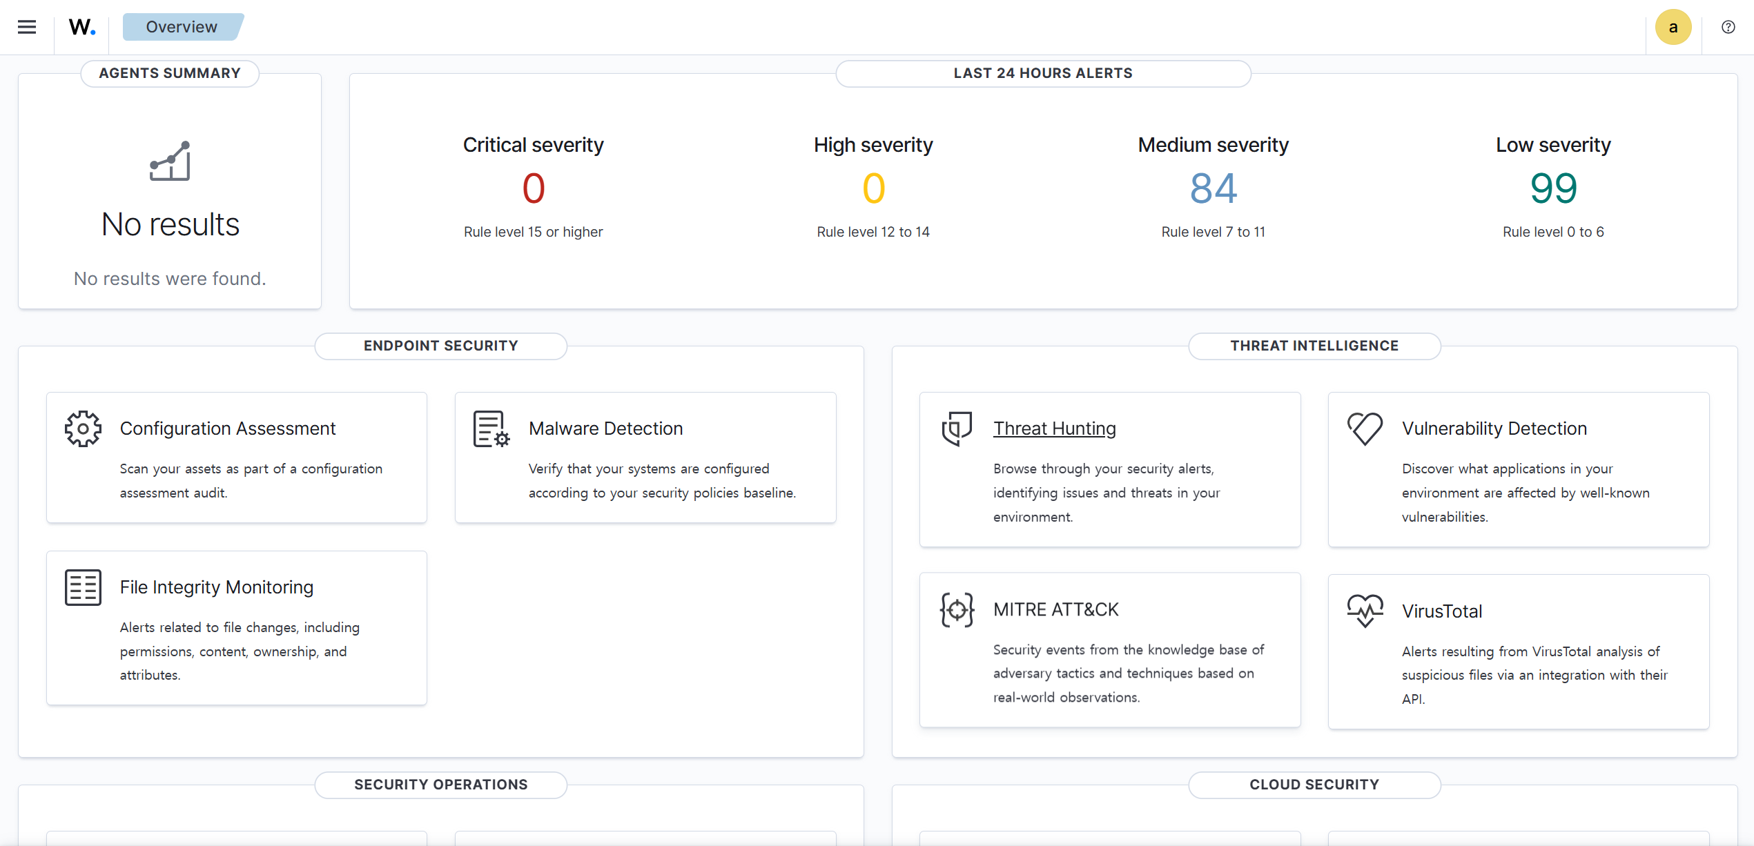Click the High severity count 0
The height and width of the screenshot is (846, 1754).
(x=873, y=188)
